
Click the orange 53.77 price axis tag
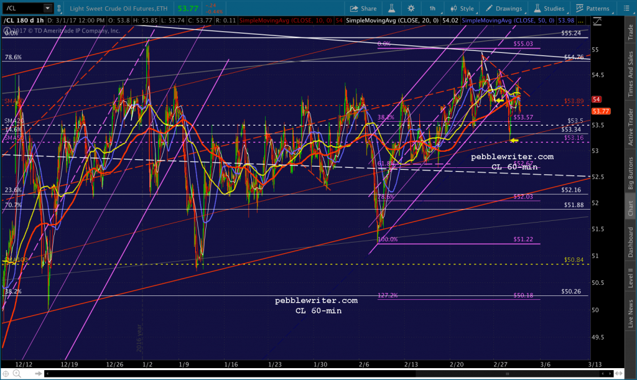coord(600,111)
